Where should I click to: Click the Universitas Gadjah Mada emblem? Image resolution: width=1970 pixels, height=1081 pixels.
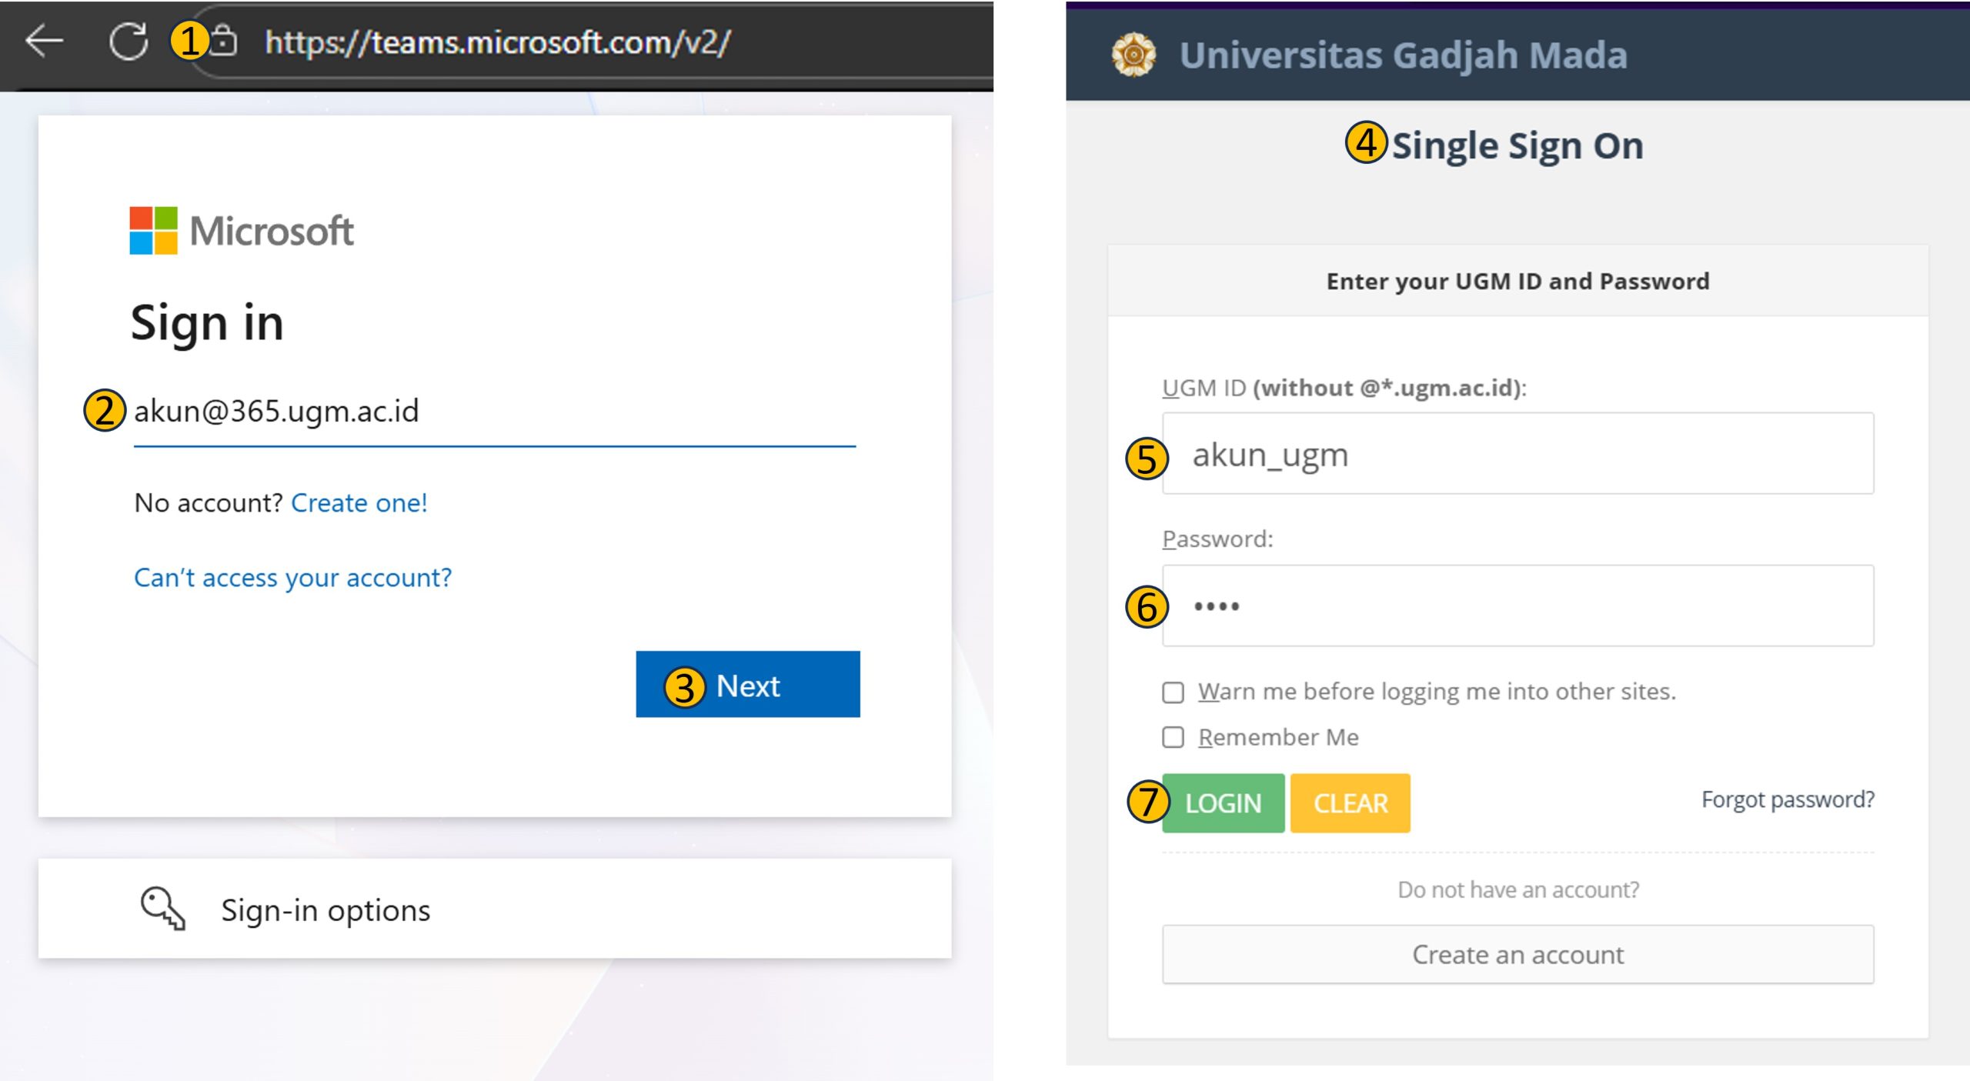[1133, 55]
